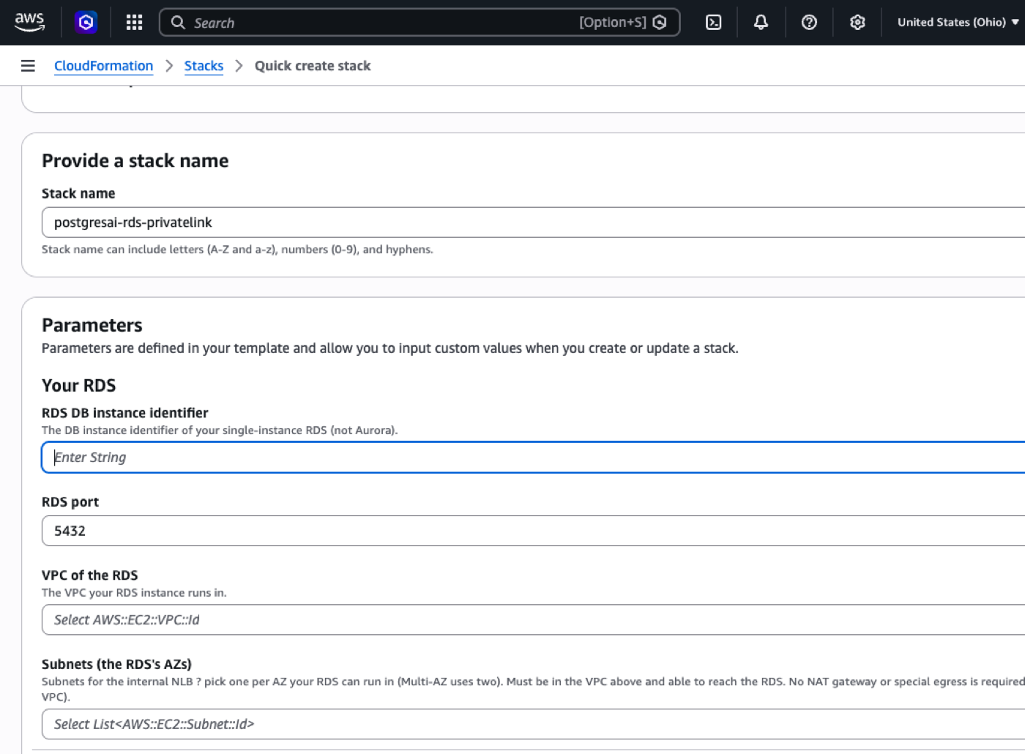Go to the Stacks breadcrumb link
Viewport: 1025px width, 754px height.
tap(204, 66)
